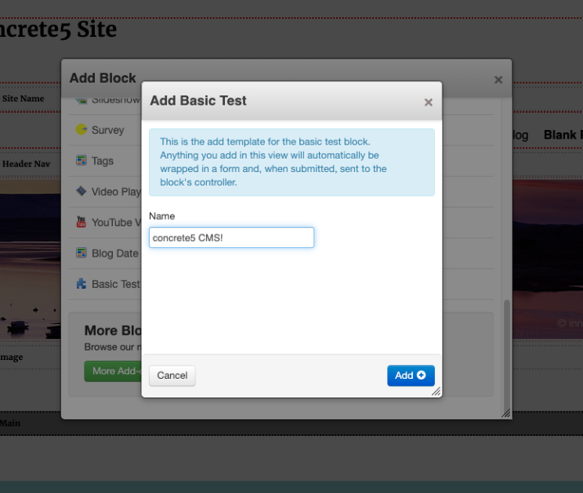Viewport: 583px width, 493px height.
Task: Open the Blog navigation link
Action: 519,135
